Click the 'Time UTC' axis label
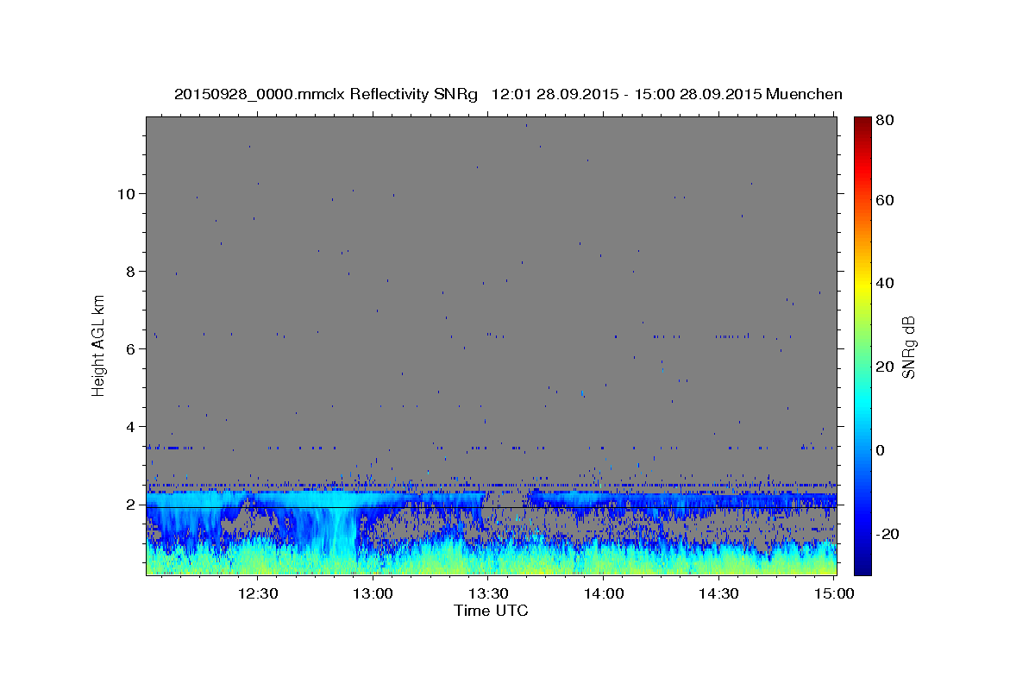 [x=491, y=611]
